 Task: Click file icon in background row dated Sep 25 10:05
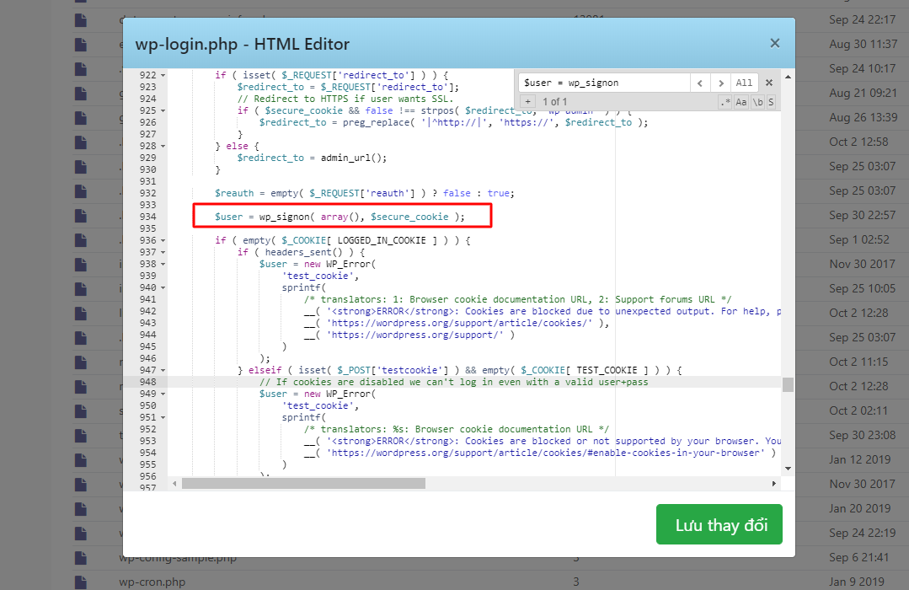point(81,288)
